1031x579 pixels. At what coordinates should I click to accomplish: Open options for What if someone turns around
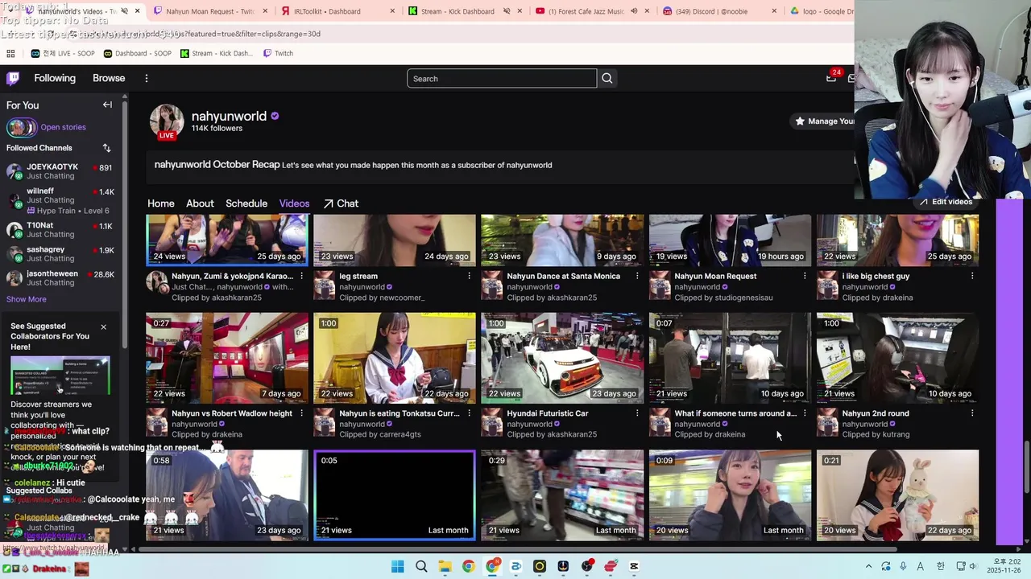(x=804, y=413)
